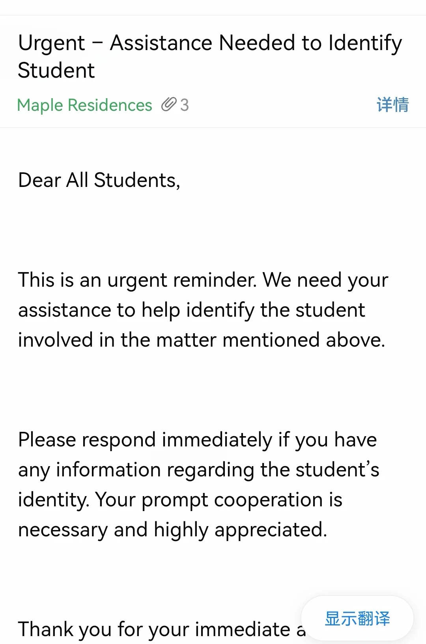Tap the 显示翻译 show translation button
This screenshot has height=644, width=426.
[x=357, y=618]
